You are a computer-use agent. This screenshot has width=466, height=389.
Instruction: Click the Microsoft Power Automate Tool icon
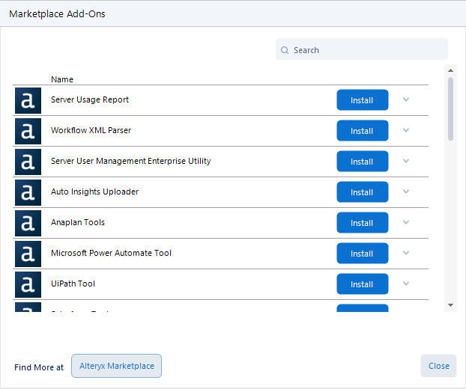point(28,254)
